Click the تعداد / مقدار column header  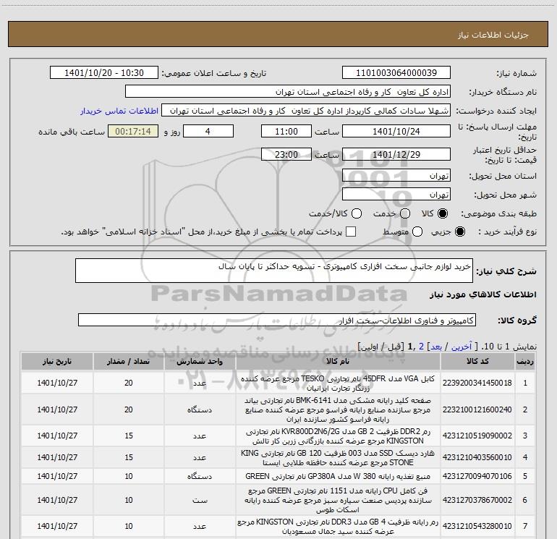coord(128,362)
